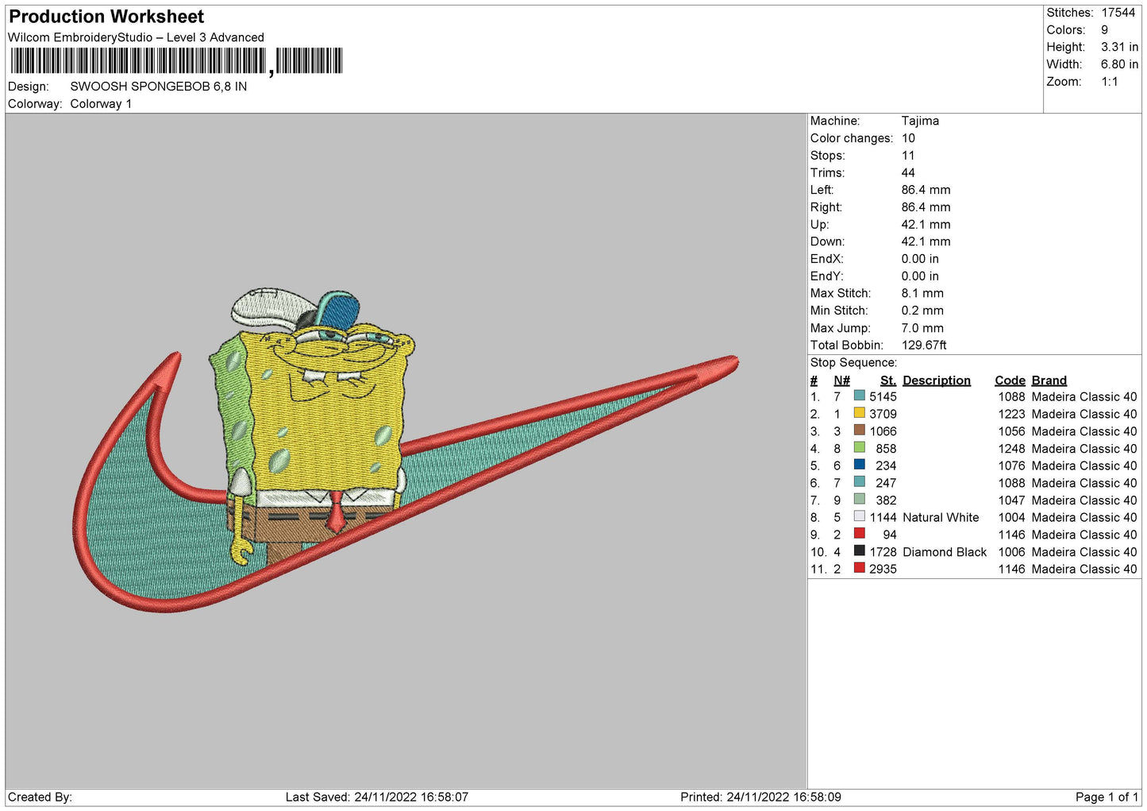Viewport: 1147px width, 811px height.
Task: Click the 'Colorway 1' value
Action: (x=101, y=104)
